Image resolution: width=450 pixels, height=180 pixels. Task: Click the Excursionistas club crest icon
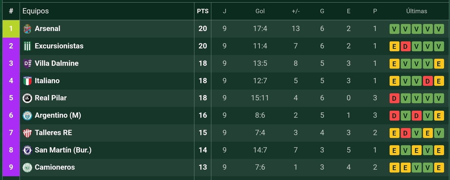tap(27, 46)
